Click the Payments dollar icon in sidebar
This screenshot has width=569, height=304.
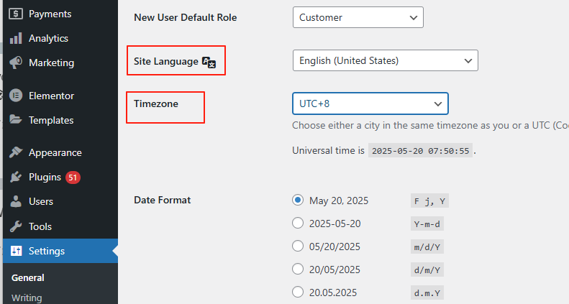point(16,14)
